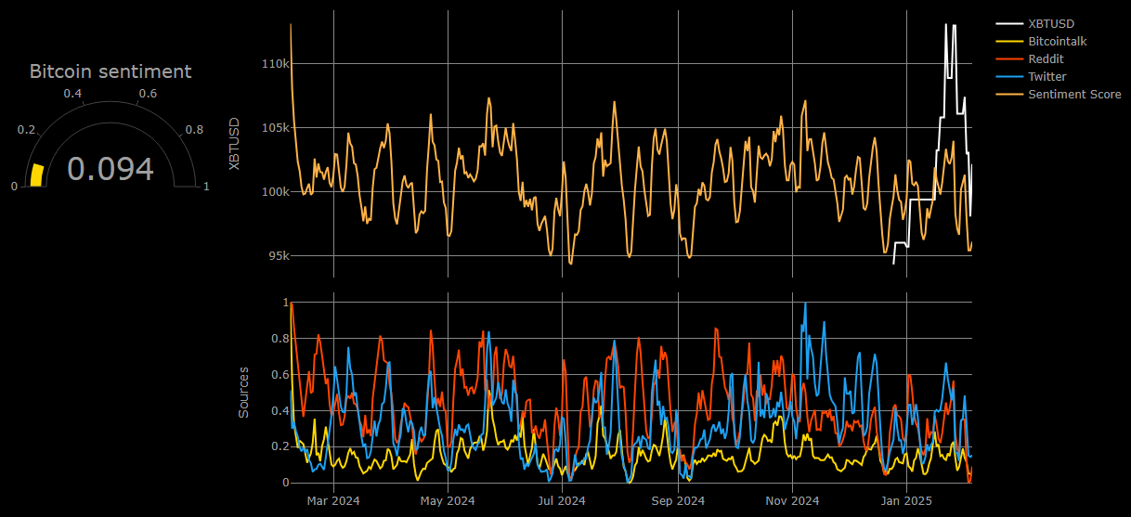Click the blue Twitter legend line swatch
Image resolution: width=1131 pixels, height=517 pixels.
pyautogui.click(x=1009, y=77)
